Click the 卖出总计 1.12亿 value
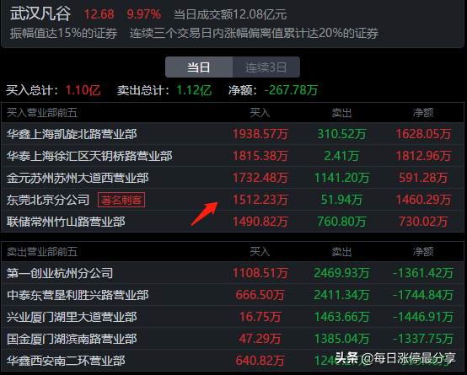The height and width of the screenshot is (375, 467). [194, 90]
